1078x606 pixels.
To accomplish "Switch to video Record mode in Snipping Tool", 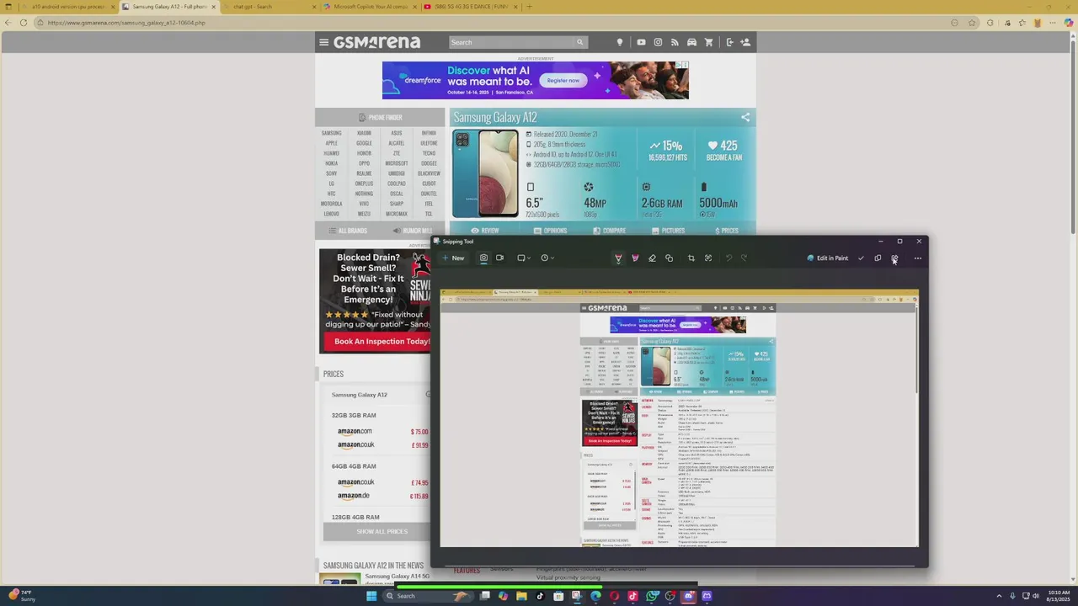I will click(499, 258).
